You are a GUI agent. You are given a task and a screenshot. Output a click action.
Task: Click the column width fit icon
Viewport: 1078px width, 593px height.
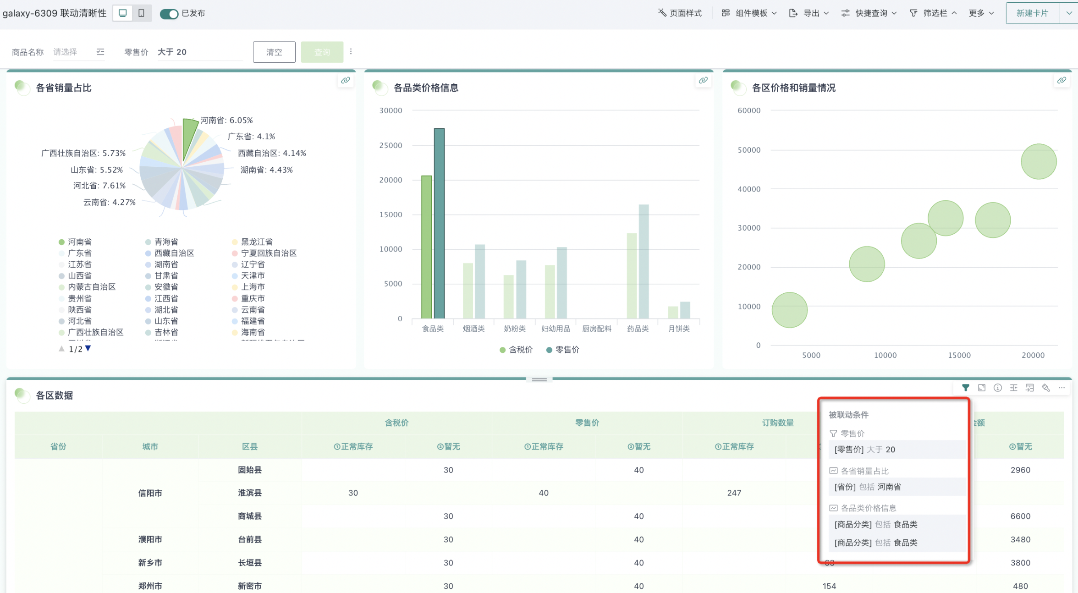[1014, 388]
